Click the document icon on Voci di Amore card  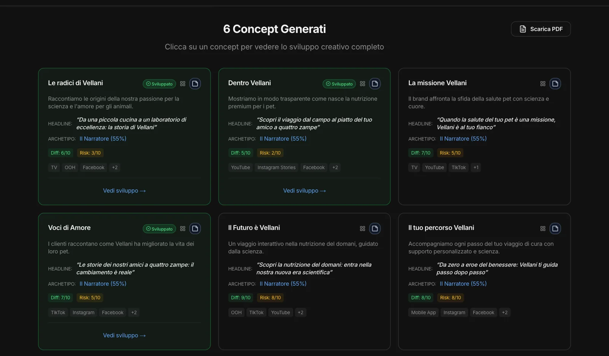pyautogui.click(x=195, y=228)
